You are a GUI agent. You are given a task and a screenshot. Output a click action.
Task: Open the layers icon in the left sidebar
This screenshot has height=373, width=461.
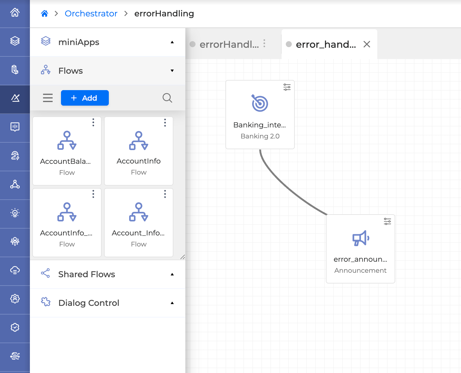pyautogui.click(x=15, y=41)
